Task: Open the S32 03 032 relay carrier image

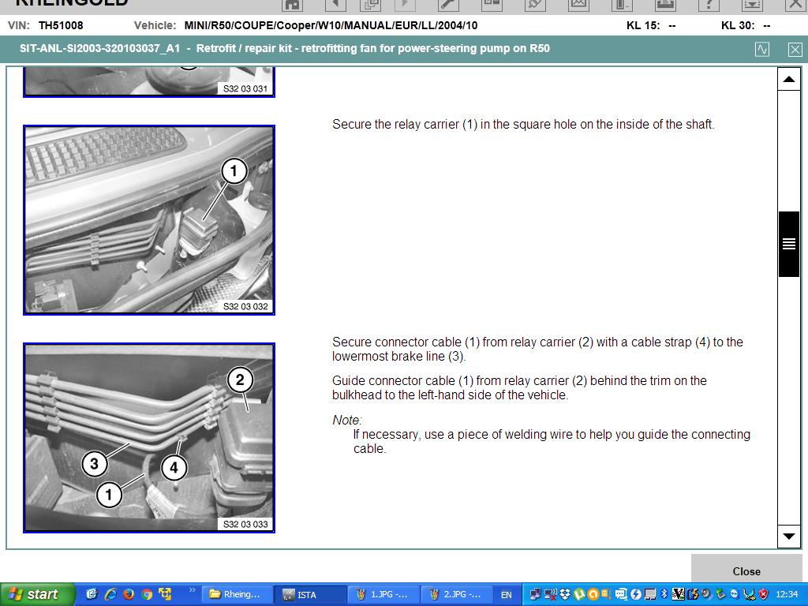Action: 149,220
